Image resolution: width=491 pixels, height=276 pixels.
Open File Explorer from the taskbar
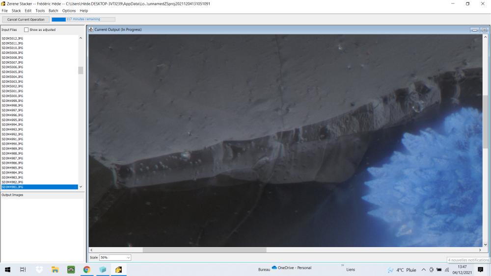click(55, 270)
